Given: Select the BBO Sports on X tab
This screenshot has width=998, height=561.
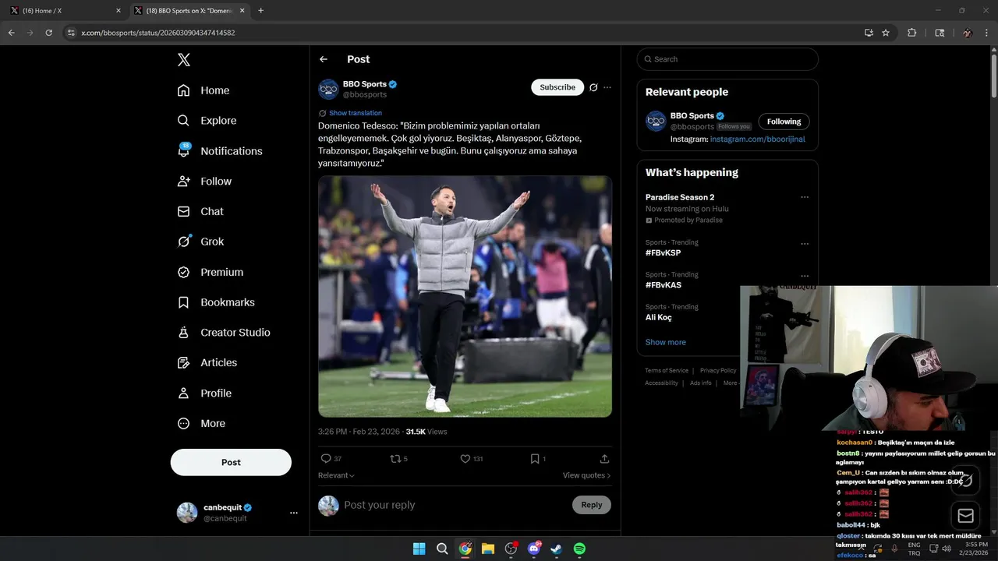Looking at the screenshot, I should [189, 11].
